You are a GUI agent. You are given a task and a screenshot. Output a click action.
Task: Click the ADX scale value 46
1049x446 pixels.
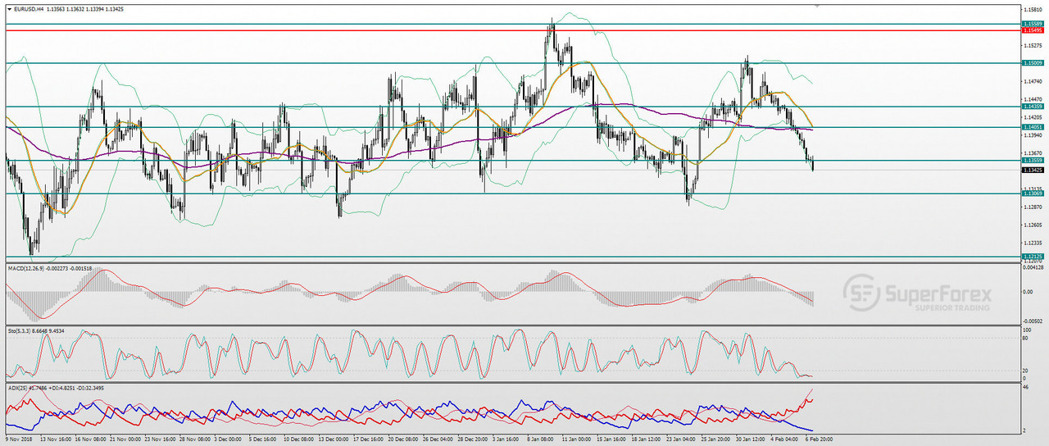[1027, 386]
